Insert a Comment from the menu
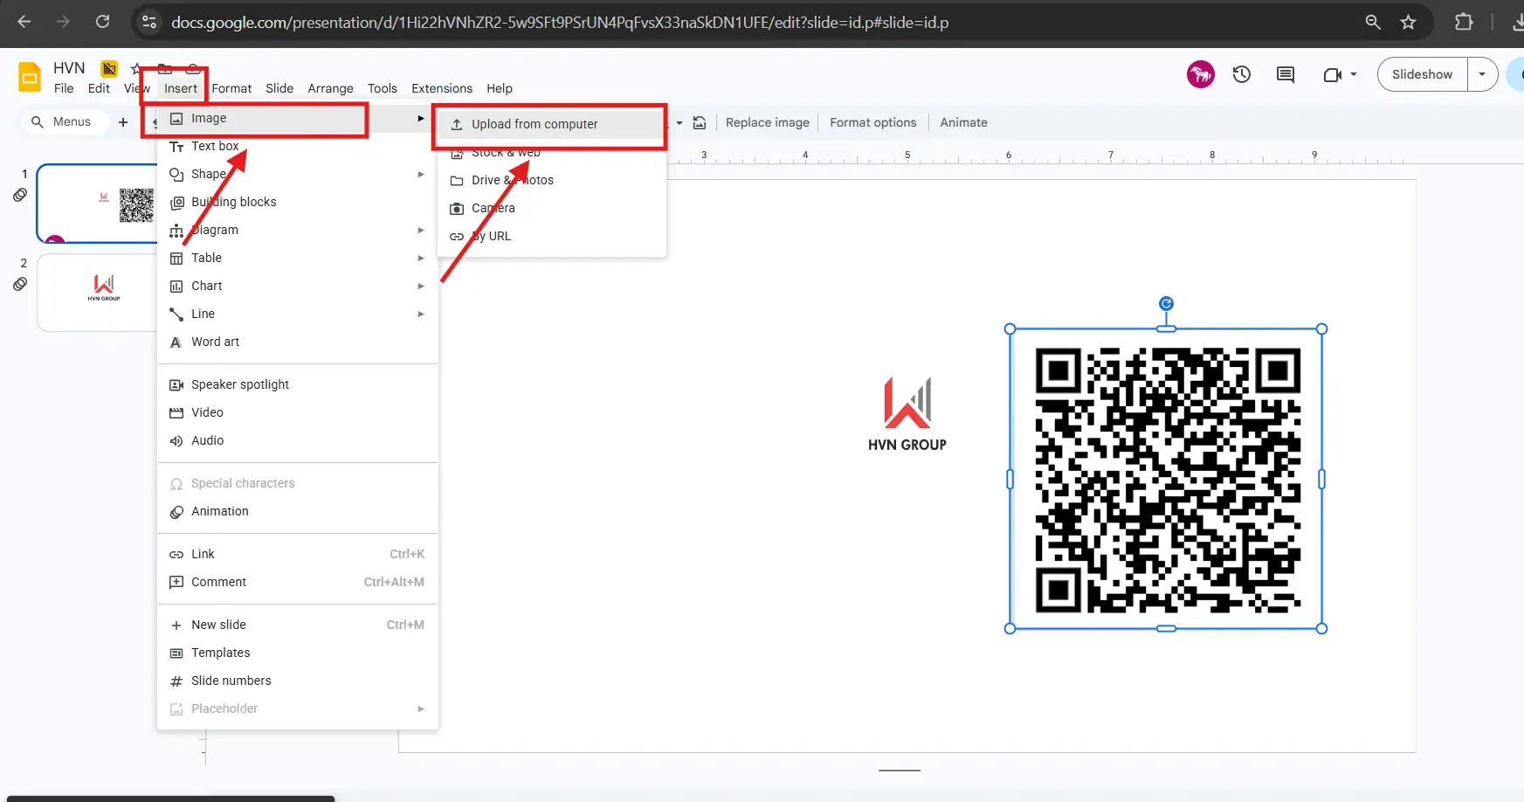Viewport: 1524px width, 802px height. [x=297, y=582]
